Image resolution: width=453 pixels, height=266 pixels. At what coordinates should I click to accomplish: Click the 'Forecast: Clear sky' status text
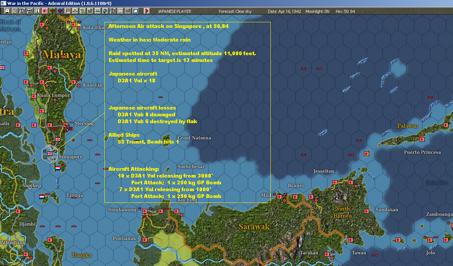235,11
